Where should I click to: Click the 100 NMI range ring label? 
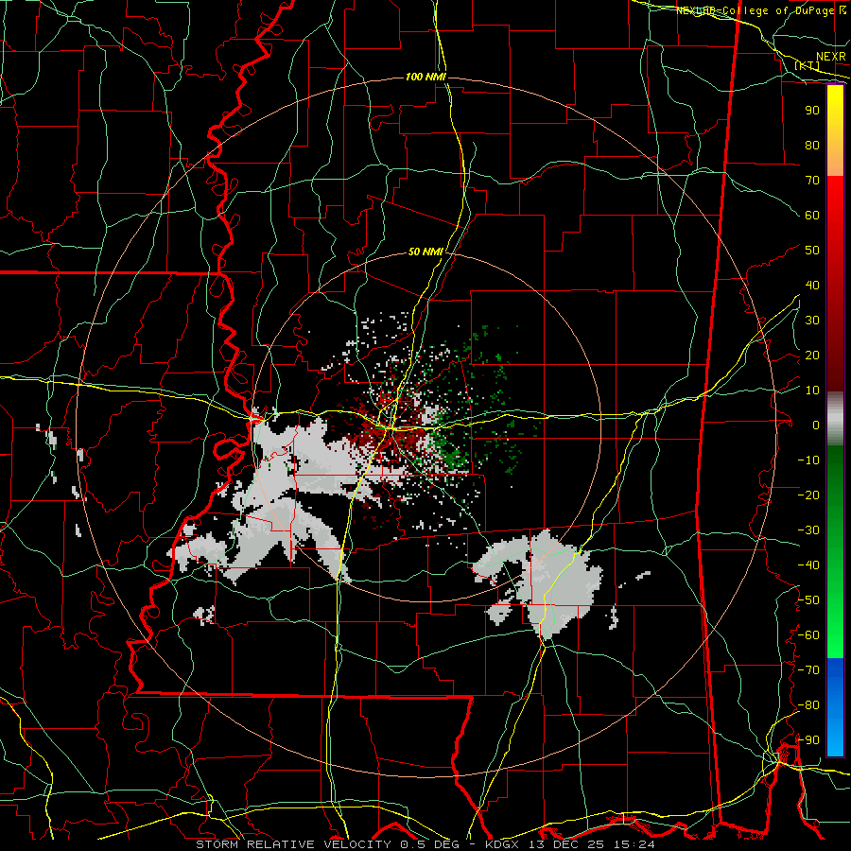click(425, 78)
